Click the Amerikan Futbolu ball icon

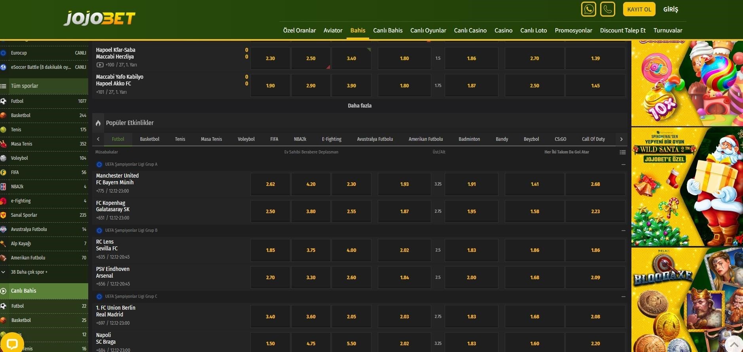[x=4, y=258]
